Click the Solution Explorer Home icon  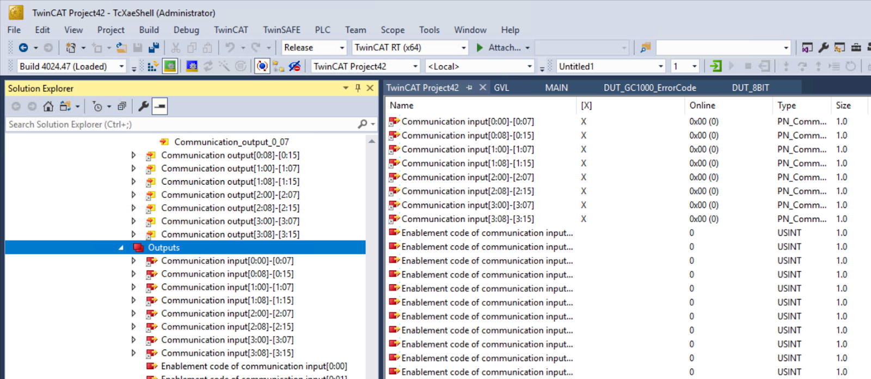coord(48,106)
